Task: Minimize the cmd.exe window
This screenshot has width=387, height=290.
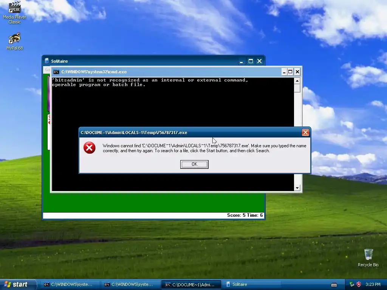Action: [x=284, y=72]
